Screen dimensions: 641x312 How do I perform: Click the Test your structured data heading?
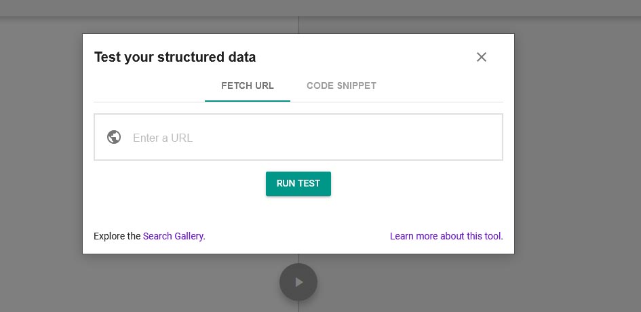(175, 57)
